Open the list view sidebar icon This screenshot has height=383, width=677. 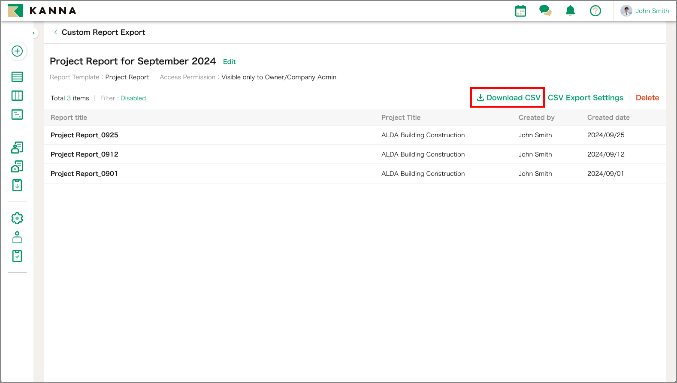pos(17,77)
